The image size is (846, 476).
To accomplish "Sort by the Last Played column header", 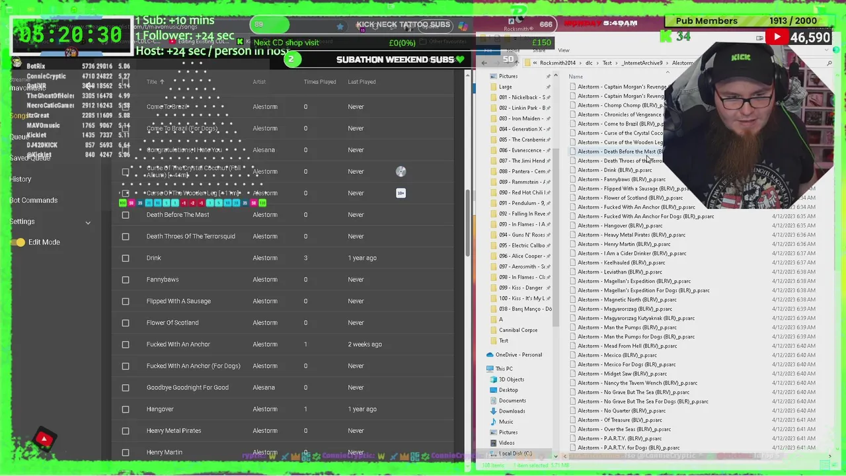I will click(x=362, y=82).
